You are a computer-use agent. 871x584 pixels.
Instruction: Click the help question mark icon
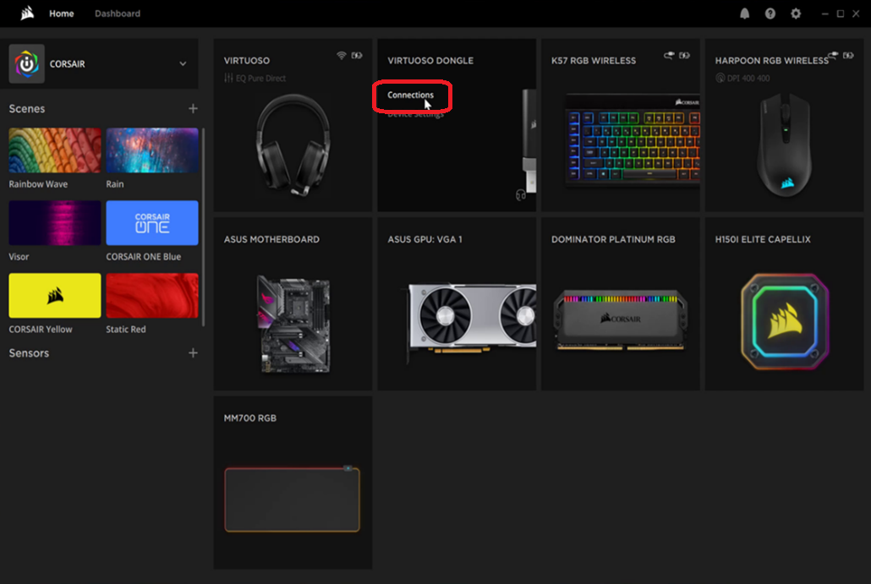770,14
